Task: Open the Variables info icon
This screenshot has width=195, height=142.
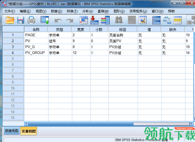Action: (x=105, y=20)
